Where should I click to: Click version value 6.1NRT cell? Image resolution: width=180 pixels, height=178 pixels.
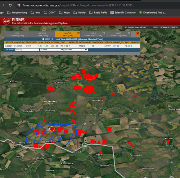tap(107, 46)
